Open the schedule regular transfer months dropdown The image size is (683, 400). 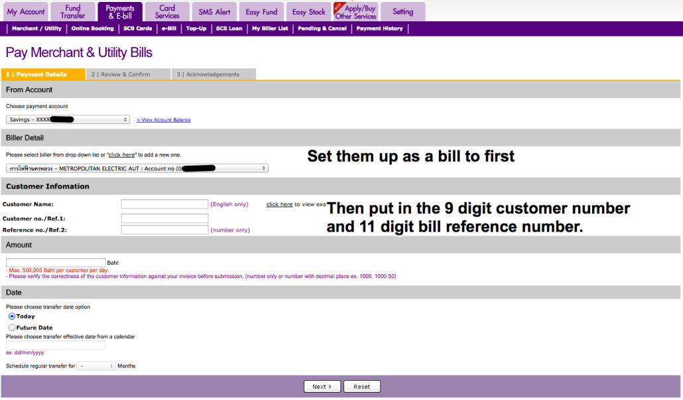pyautogui.click(x=95, y=365)
